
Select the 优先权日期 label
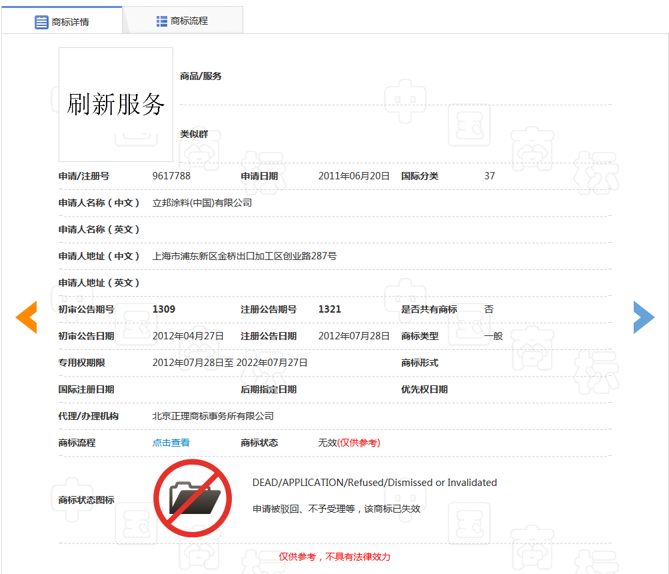click(x=424, y=389)
